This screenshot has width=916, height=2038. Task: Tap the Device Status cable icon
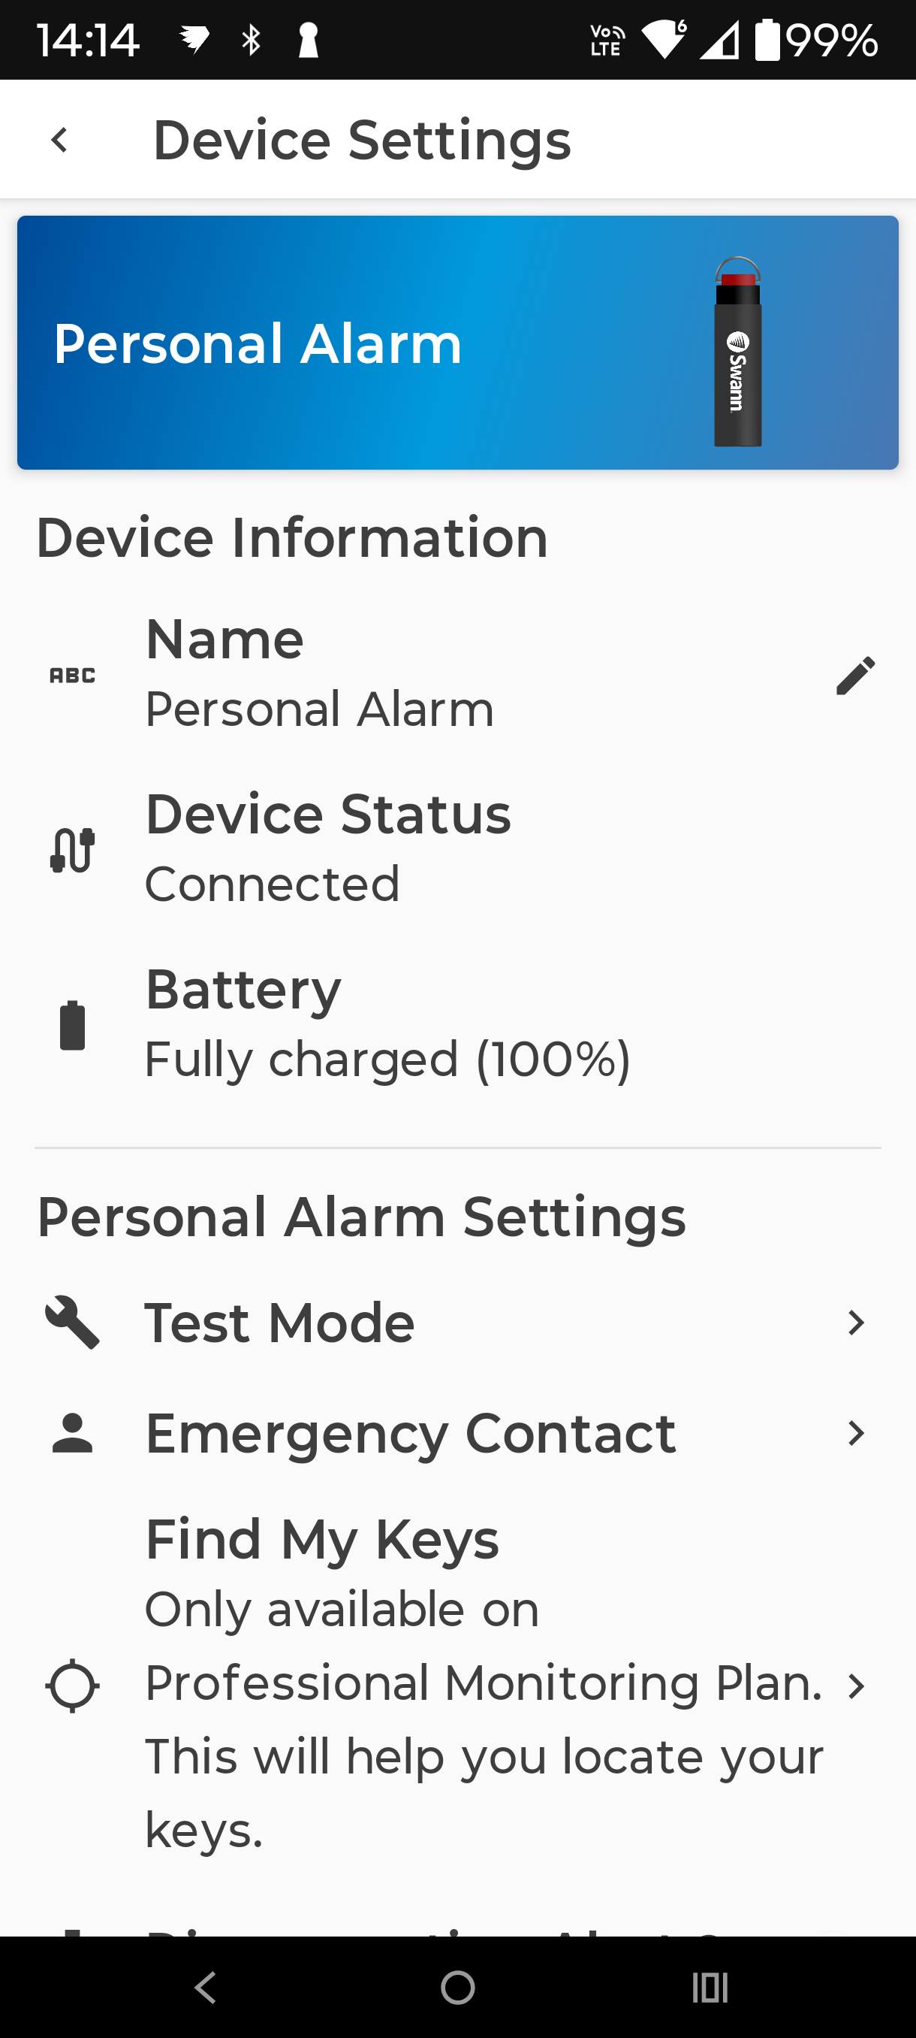pyautogui.click(x=72, y=851)
